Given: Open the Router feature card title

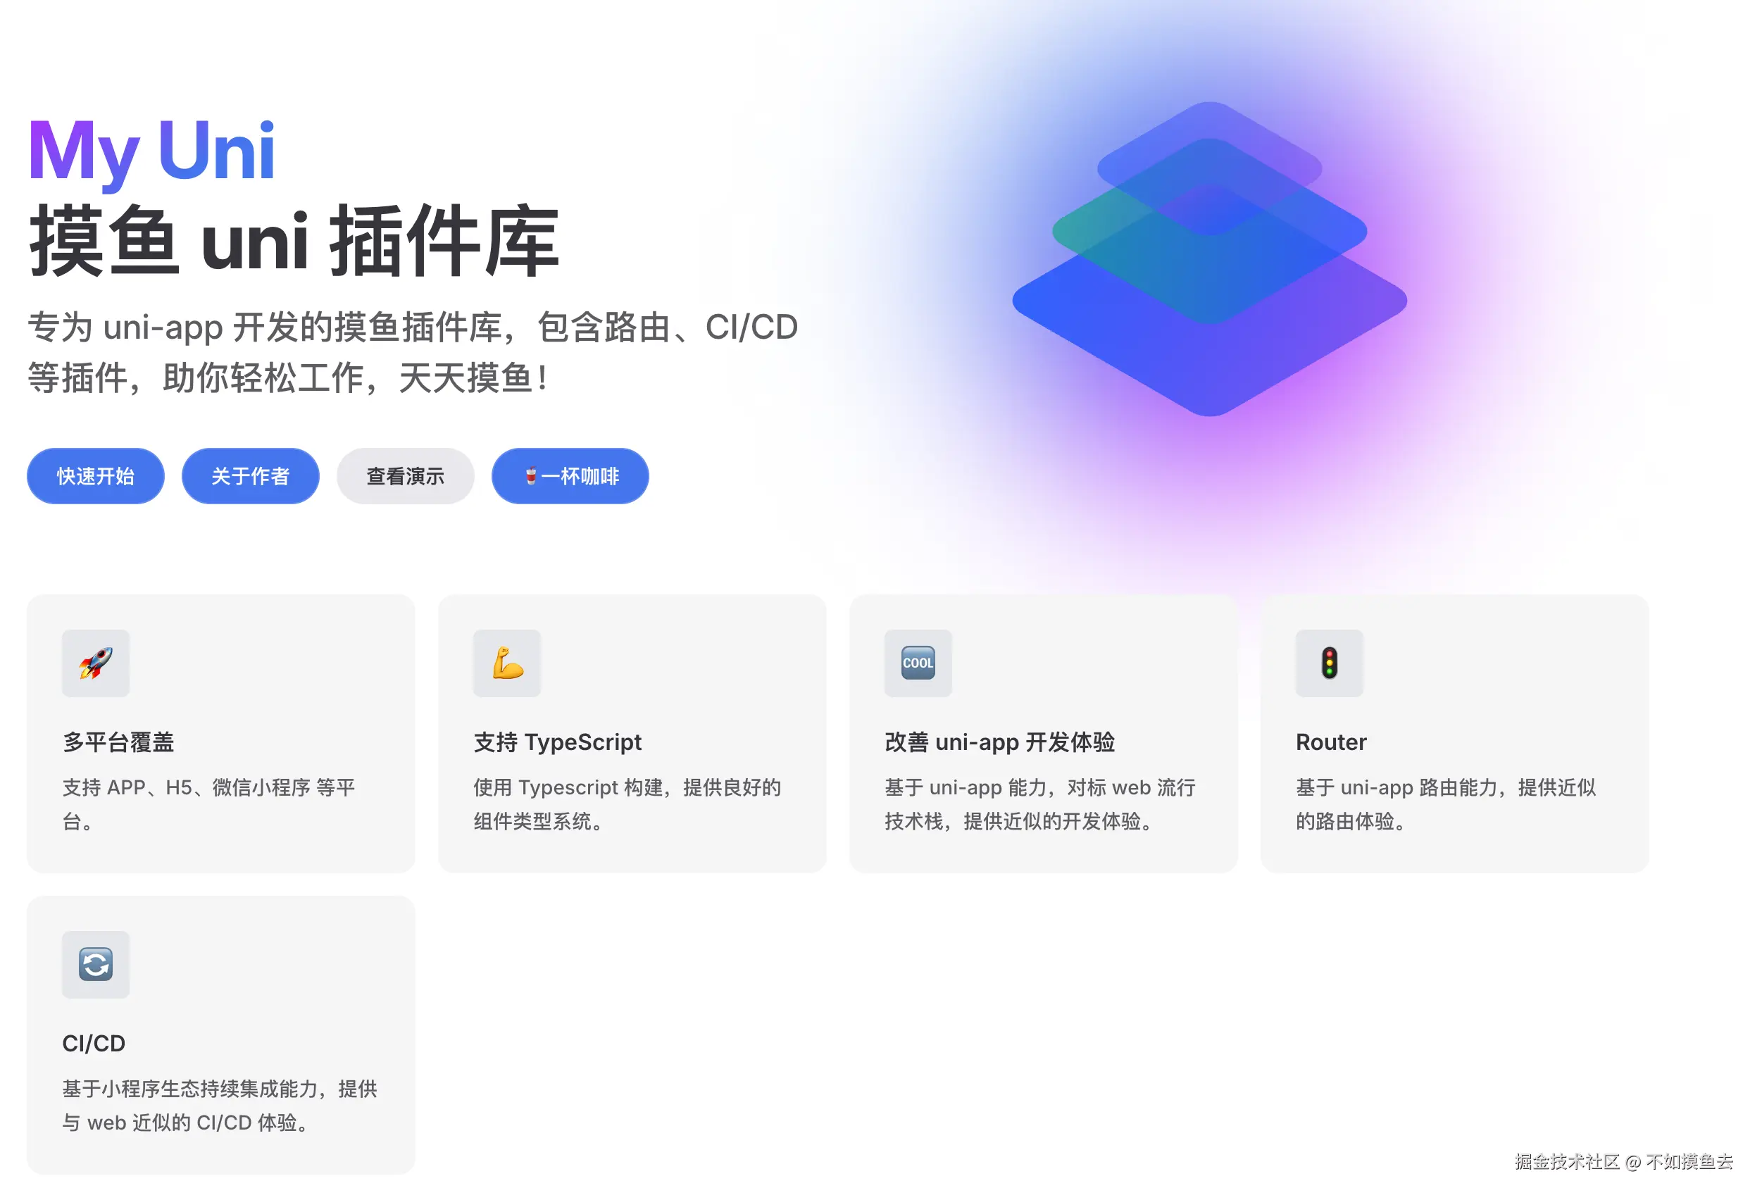Looking at the screenshot, I should coord(1330,742).
